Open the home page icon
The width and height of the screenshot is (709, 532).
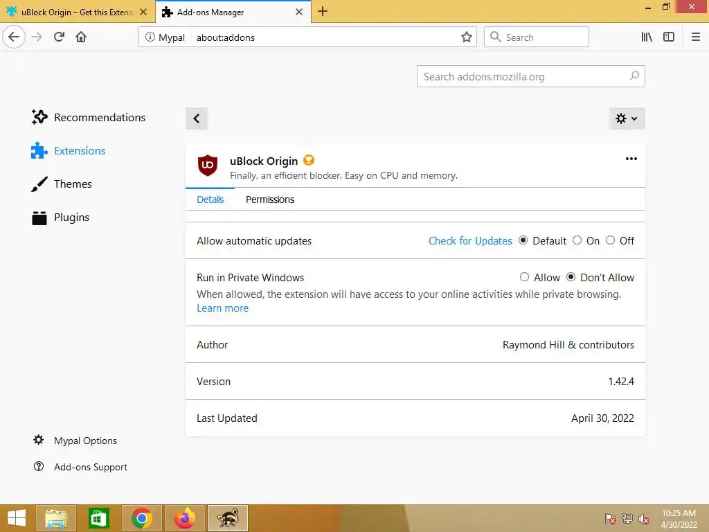81,37
